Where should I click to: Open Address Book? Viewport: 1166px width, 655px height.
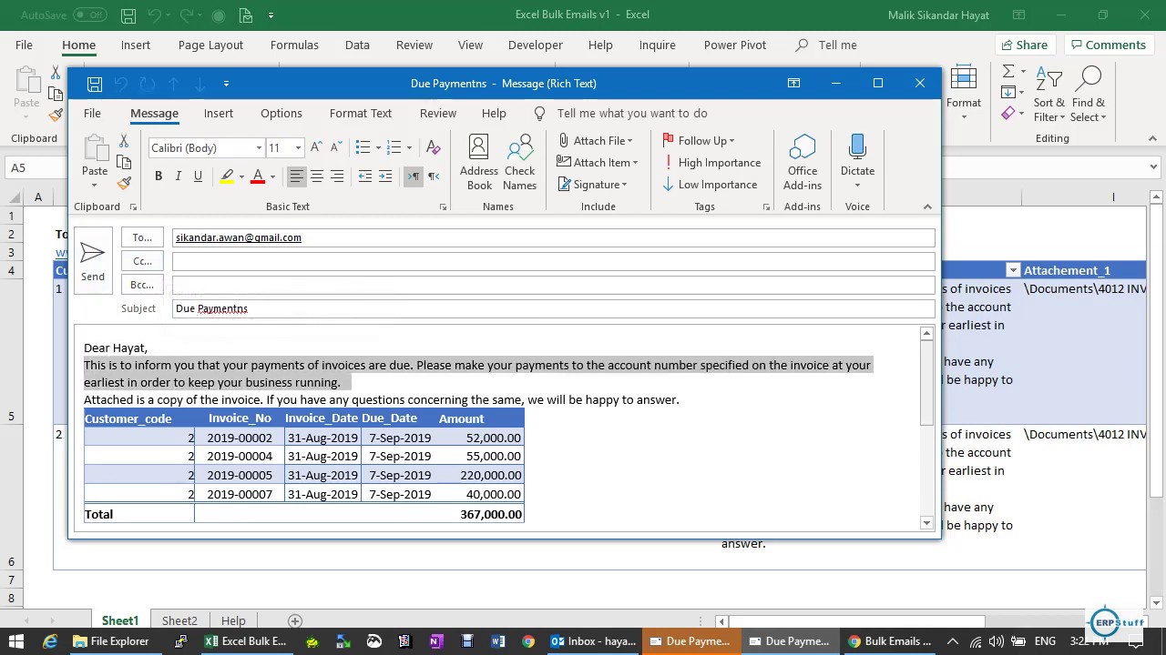pyautogui.click(x=478, y=163)
